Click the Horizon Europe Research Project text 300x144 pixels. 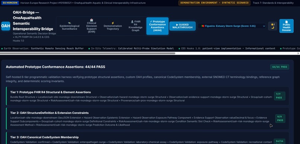click(83, 3)
